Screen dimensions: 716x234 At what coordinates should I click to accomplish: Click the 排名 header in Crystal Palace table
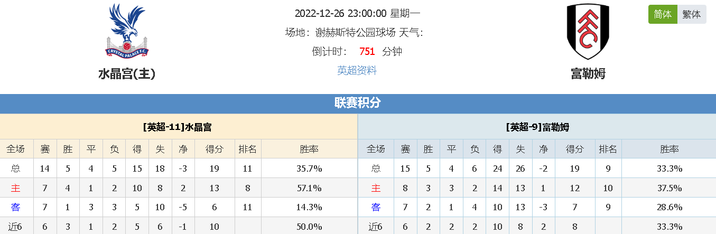click(x=247, y=149)
